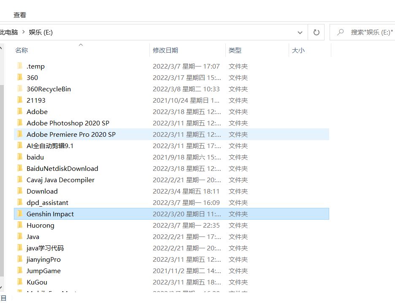Select the baidu folder name
The height and width of the screenshot is (303, 395).
point(35,157)
